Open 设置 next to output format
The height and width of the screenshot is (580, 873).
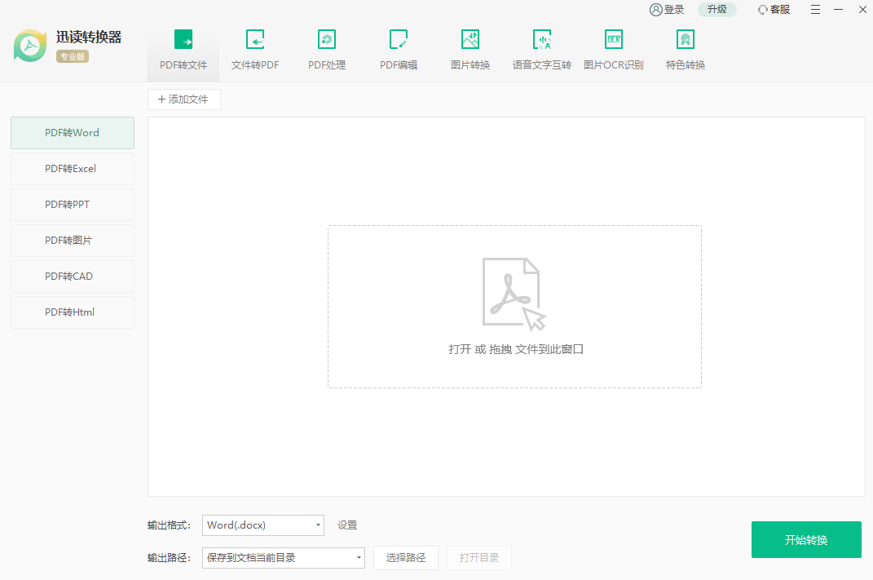[x=346, y=525]
